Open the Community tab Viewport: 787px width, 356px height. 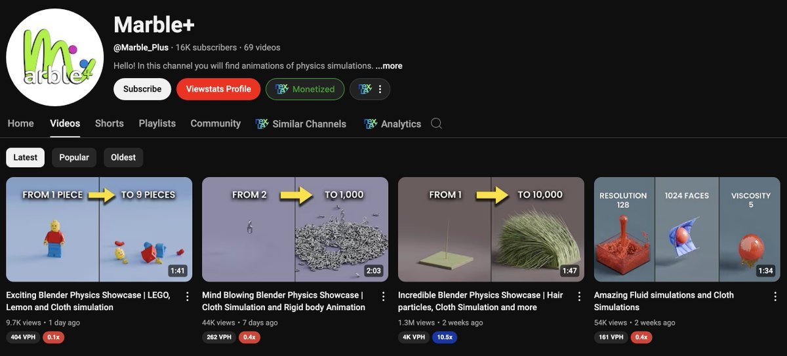[216, 123]
